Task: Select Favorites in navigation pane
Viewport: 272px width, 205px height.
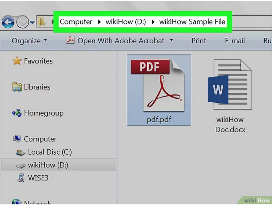Action: tap(38, 61)
